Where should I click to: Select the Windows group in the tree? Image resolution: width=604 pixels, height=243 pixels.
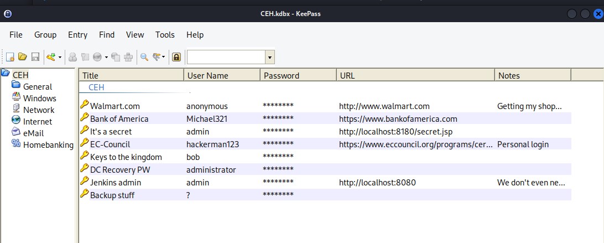pos(39,99)
